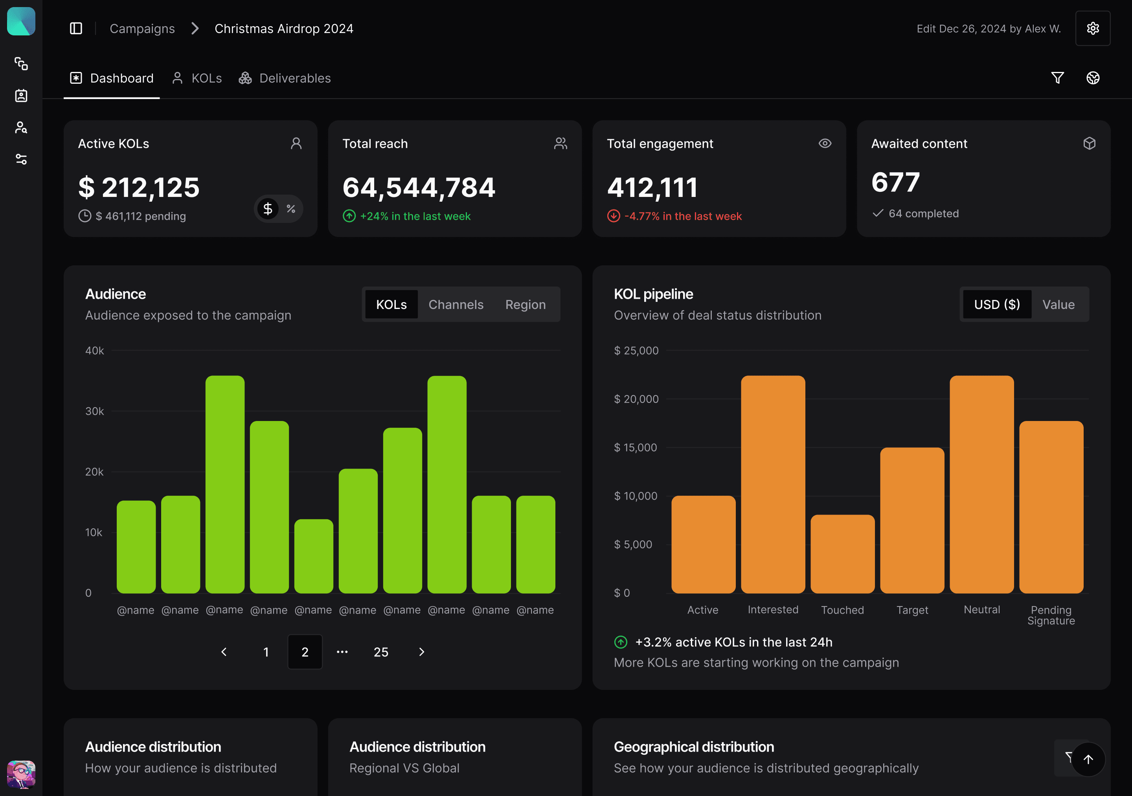
Task: Select Audience chart page 2
Action: [305, 652]
